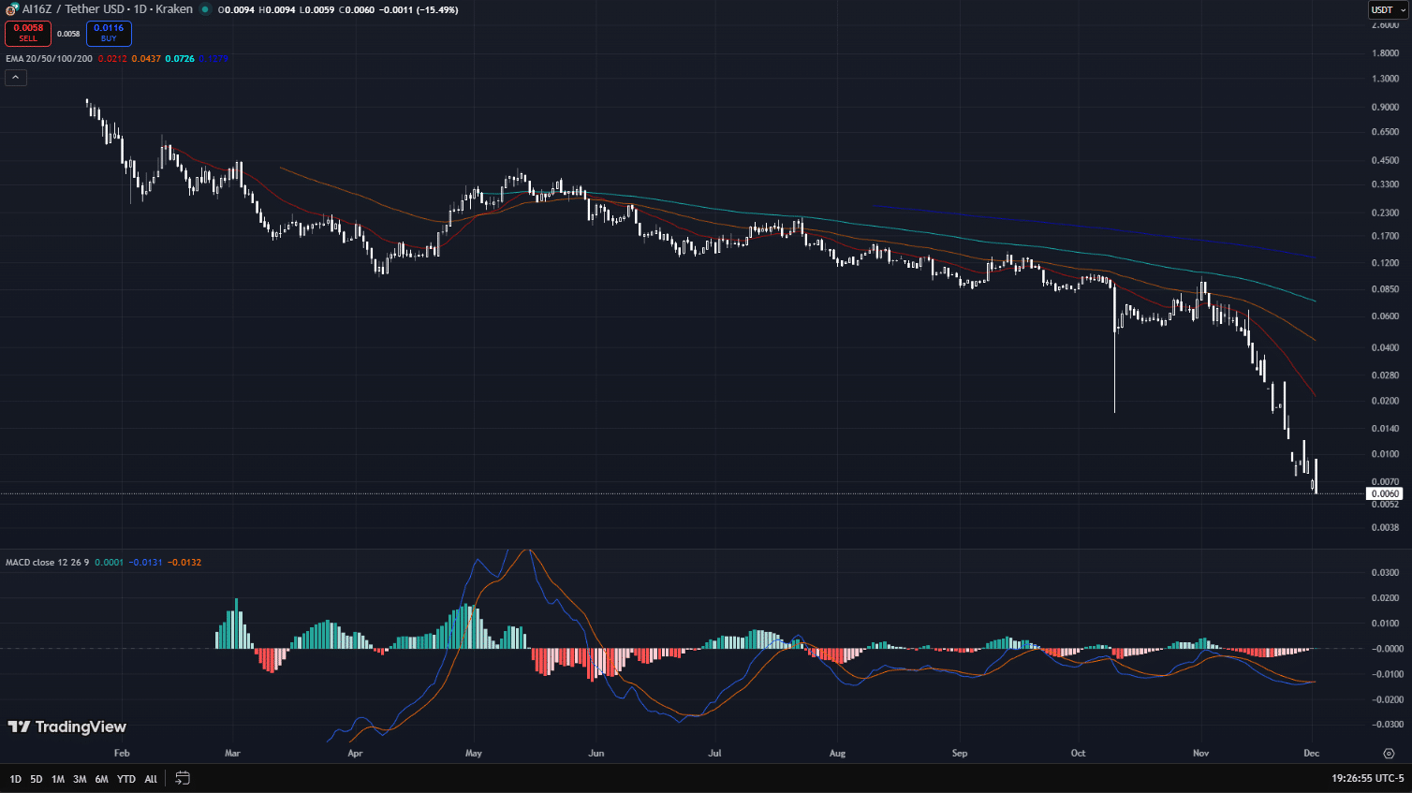Open the go-to-date calendar icon
This screenshot has width=1412, height=793.
point(183,778)
